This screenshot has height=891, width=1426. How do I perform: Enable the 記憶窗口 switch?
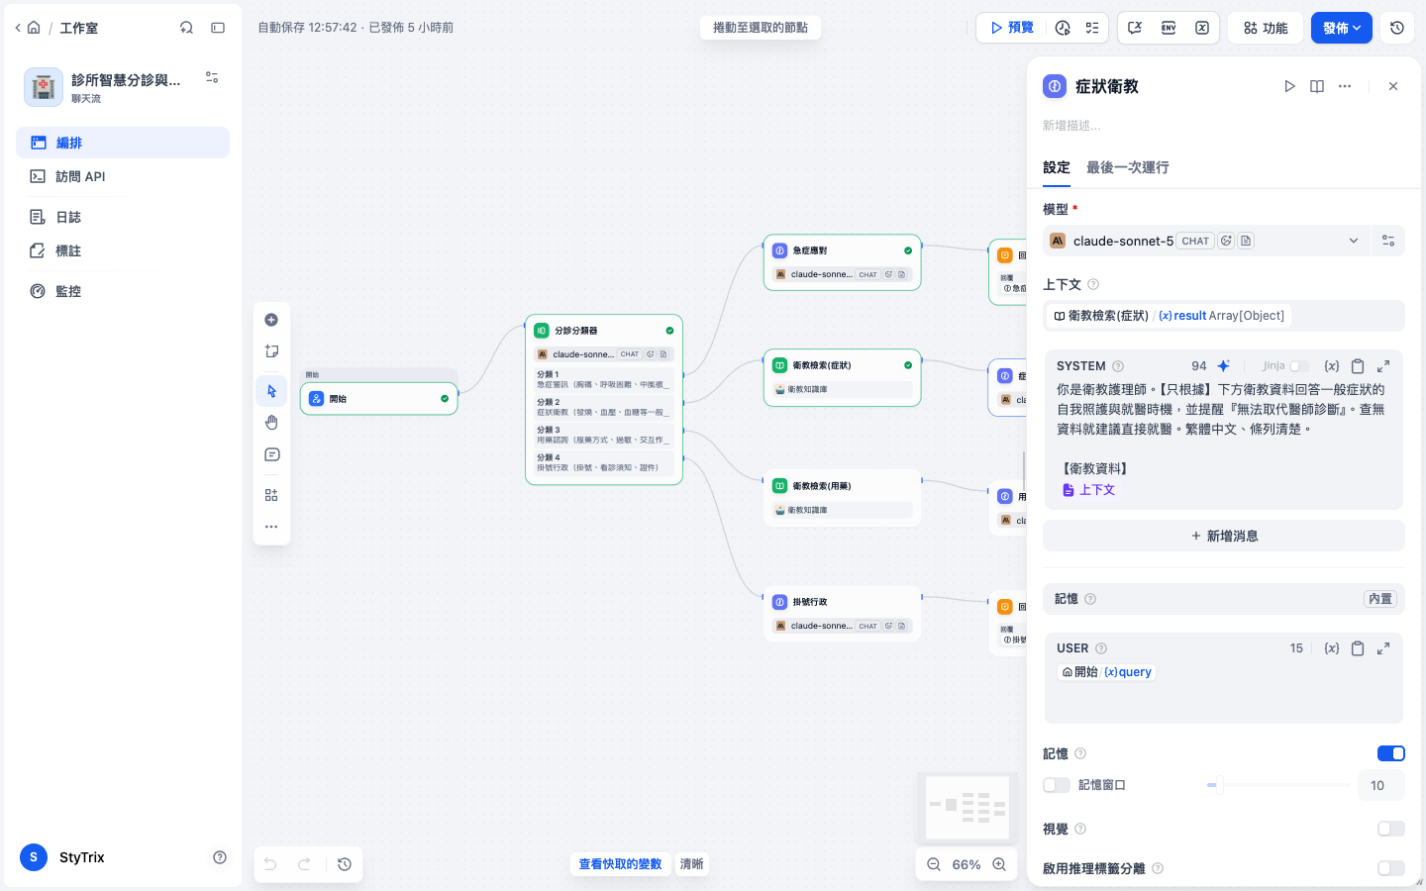click(1057, 785)
